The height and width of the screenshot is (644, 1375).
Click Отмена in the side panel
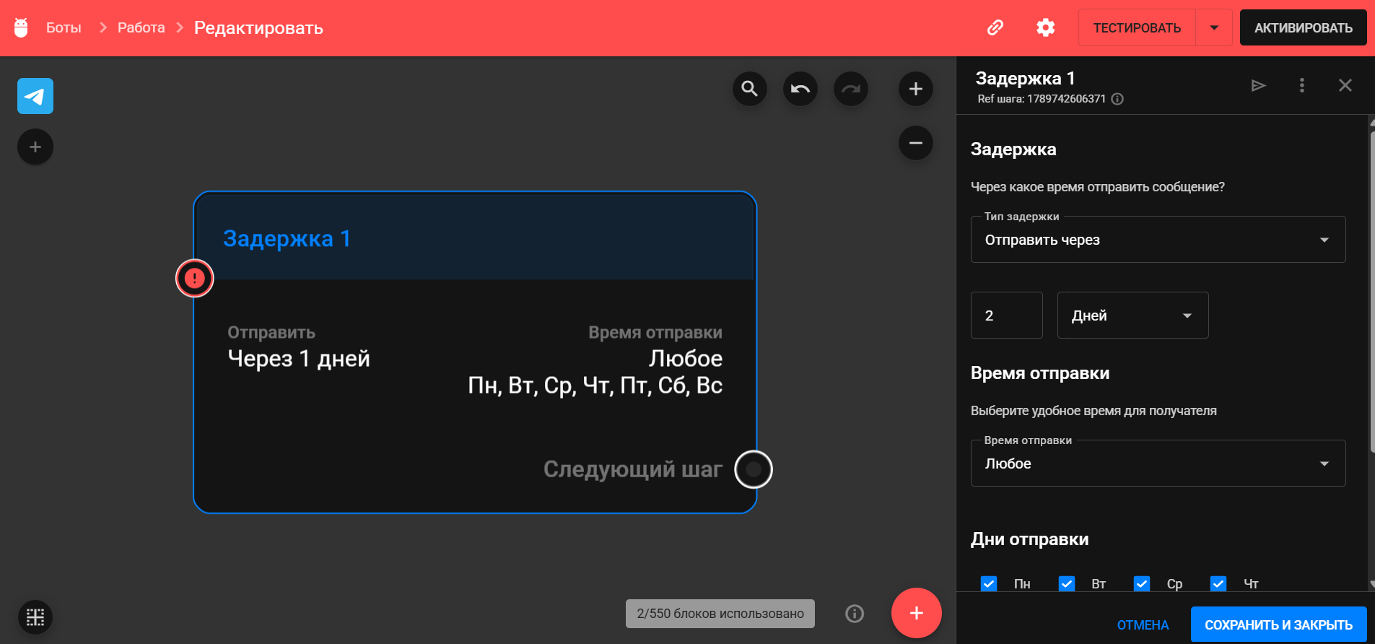(1143, 625)
